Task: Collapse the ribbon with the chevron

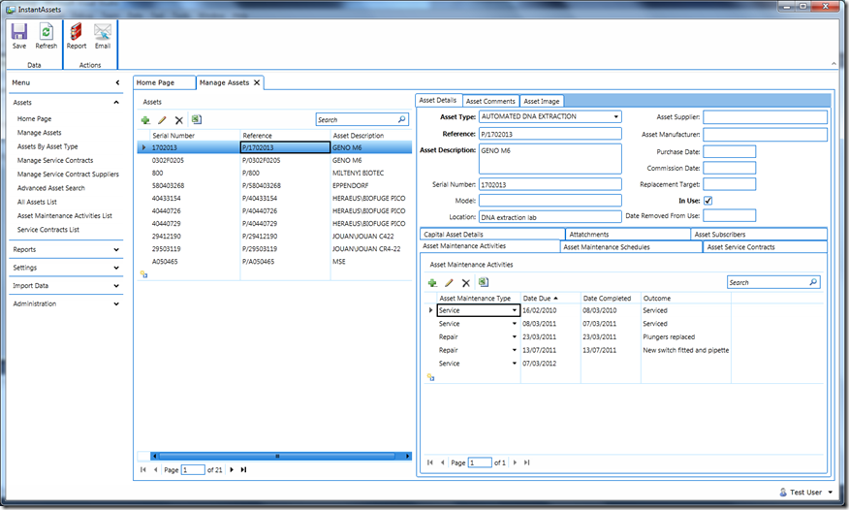Action: (833, 64)
